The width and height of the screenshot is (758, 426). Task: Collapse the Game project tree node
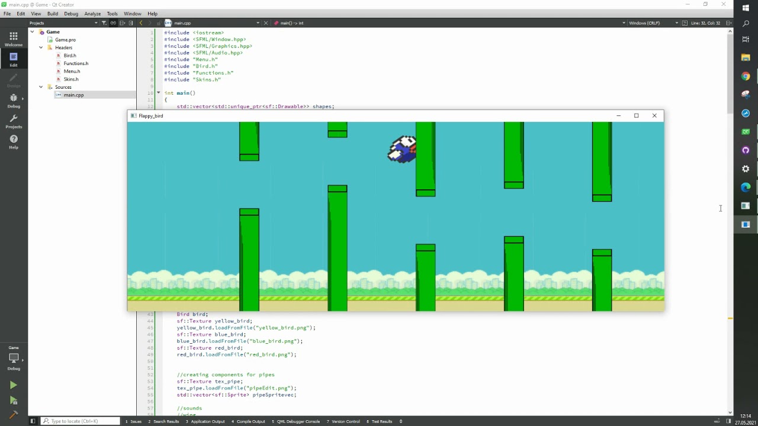33,32
